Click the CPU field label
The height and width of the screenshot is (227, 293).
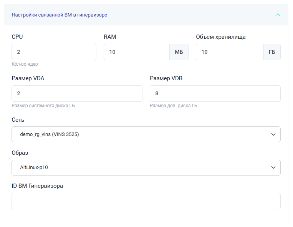tap(17, 37)
